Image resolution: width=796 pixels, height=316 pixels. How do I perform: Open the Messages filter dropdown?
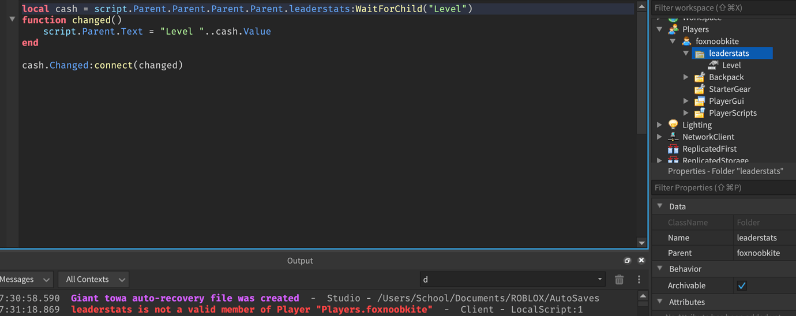tap(25, 280)
